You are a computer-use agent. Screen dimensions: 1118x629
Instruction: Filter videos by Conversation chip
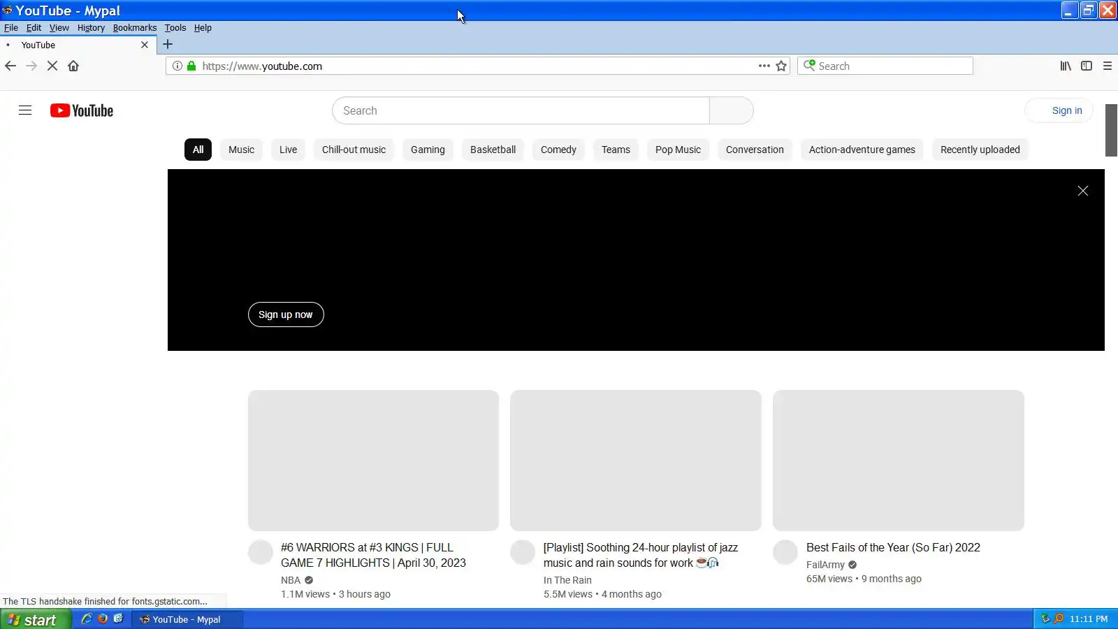click(755, 150)
